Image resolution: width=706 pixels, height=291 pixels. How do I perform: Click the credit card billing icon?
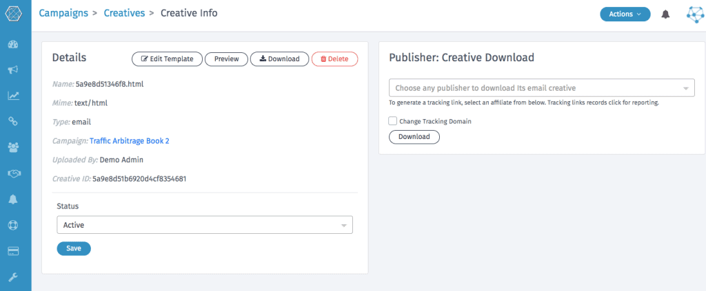click(x=13, y=251)
